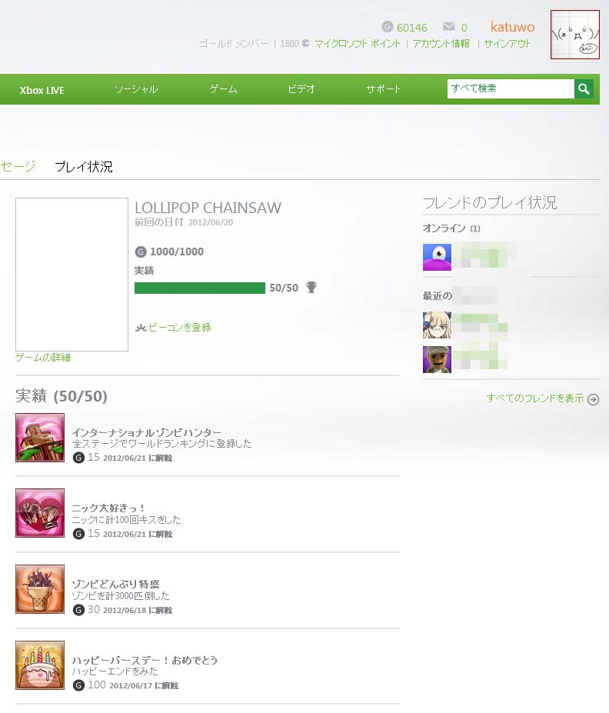This screenshot has height=713, width=609.
Task: Click the gamerscore G icon beside 60146
Action: 388,27
